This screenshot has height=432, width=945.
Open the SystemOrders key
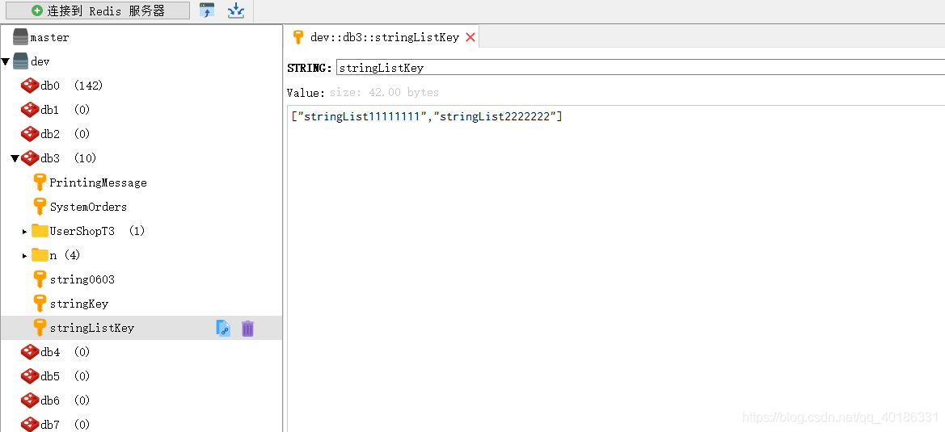pos(89,207)
